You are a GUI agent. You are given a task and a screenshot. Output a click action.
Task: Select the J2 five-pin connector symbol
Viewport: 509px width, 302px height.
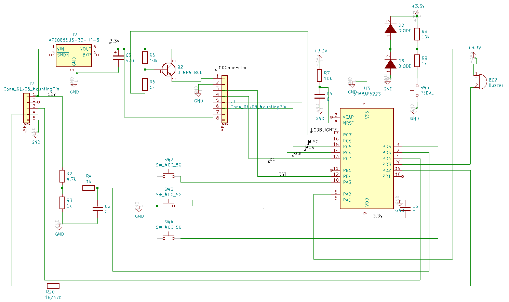(26, 108)
